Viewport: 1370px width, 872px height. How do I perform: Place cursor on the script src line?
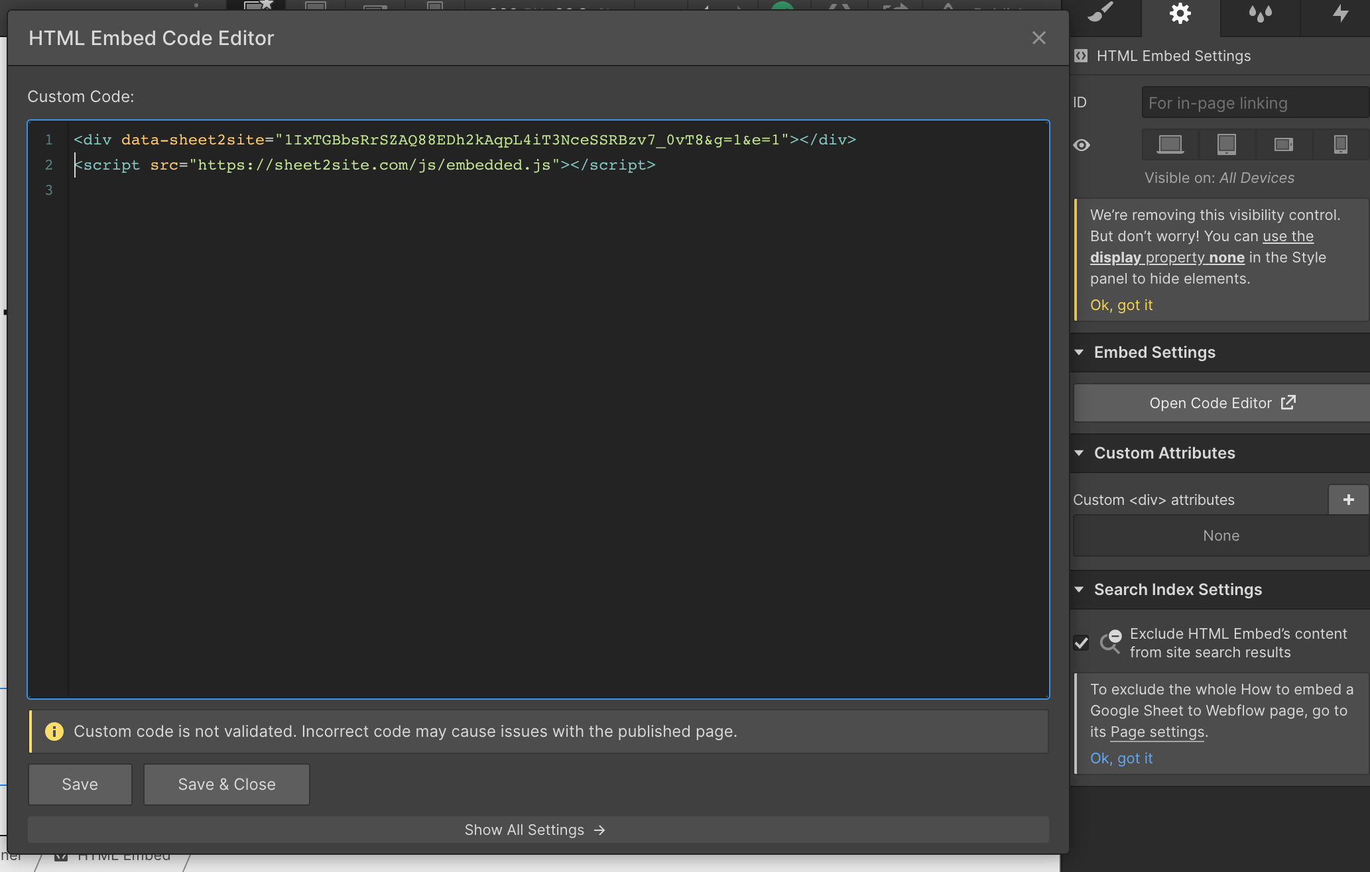pos(364,165)
